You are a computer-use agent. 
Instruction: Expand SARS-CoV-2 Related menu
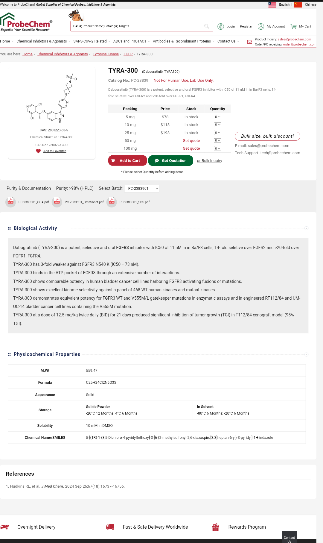[92, 41]
